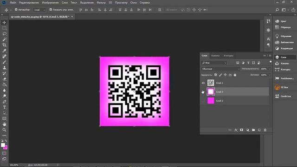
Task: Create a new layer
Action: (259, 130)
